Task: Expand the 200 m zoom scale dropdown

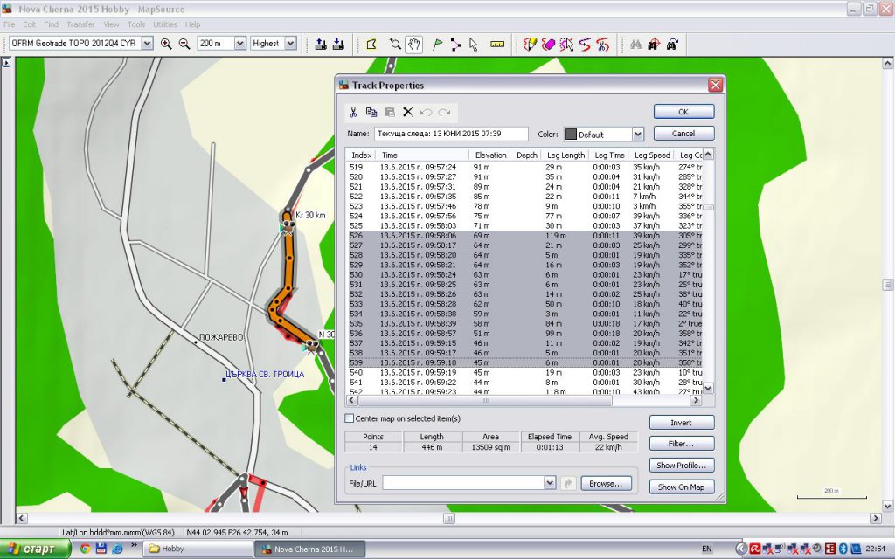Action: 239,44
